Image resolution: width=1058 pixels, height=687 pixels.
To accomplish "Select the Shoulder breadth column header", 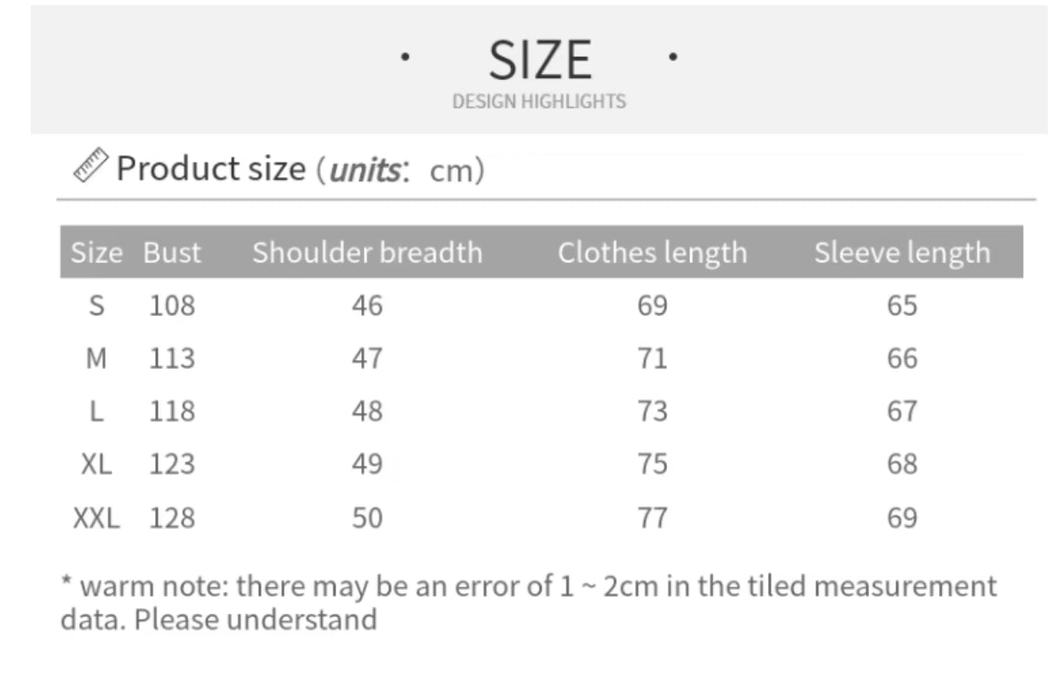I will [367, 253].
